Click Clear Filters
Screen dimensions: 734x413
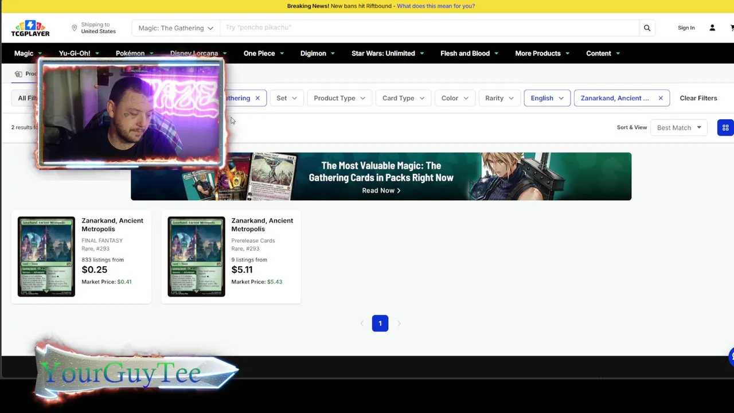pos(698,98)
